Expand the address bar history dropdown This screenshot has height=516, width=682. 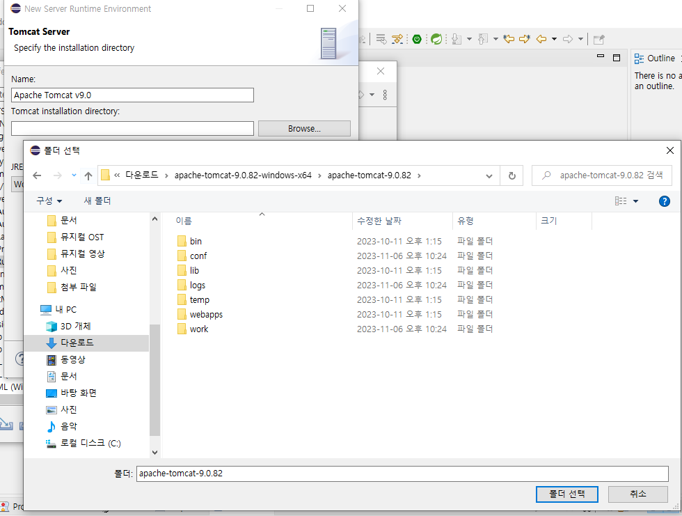tap(489, 175)
